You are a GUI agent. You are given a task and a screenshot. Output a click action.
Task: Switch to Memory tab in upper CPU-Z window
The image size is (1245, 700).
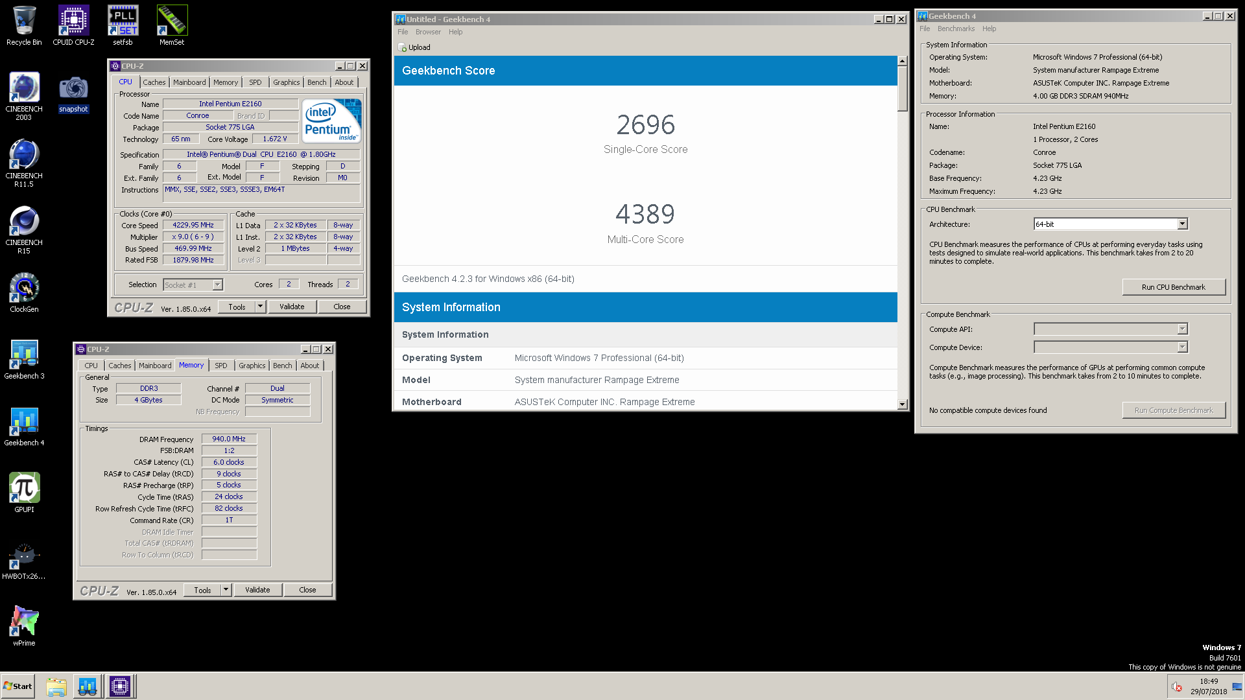226,82
